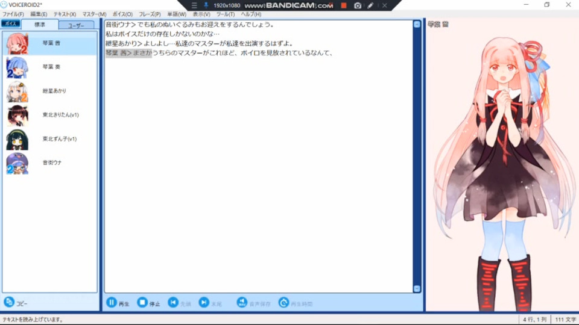Open the マスター(M) menu
579x325 pixels.
[94, 14]
